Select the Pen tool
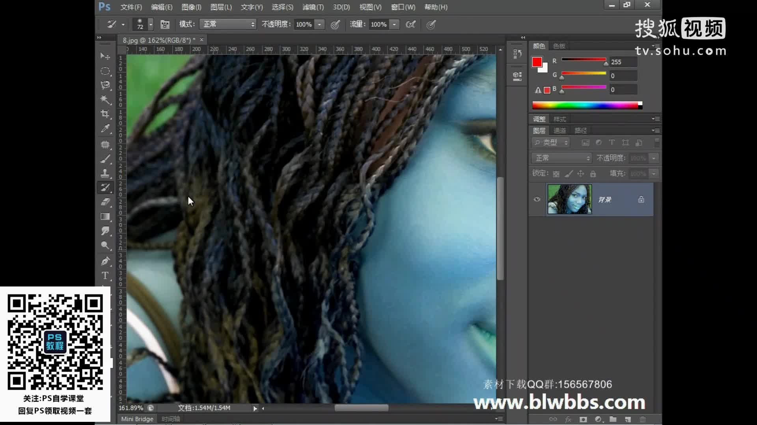Viewport: 757px width, 425px height. pos(105,261)
